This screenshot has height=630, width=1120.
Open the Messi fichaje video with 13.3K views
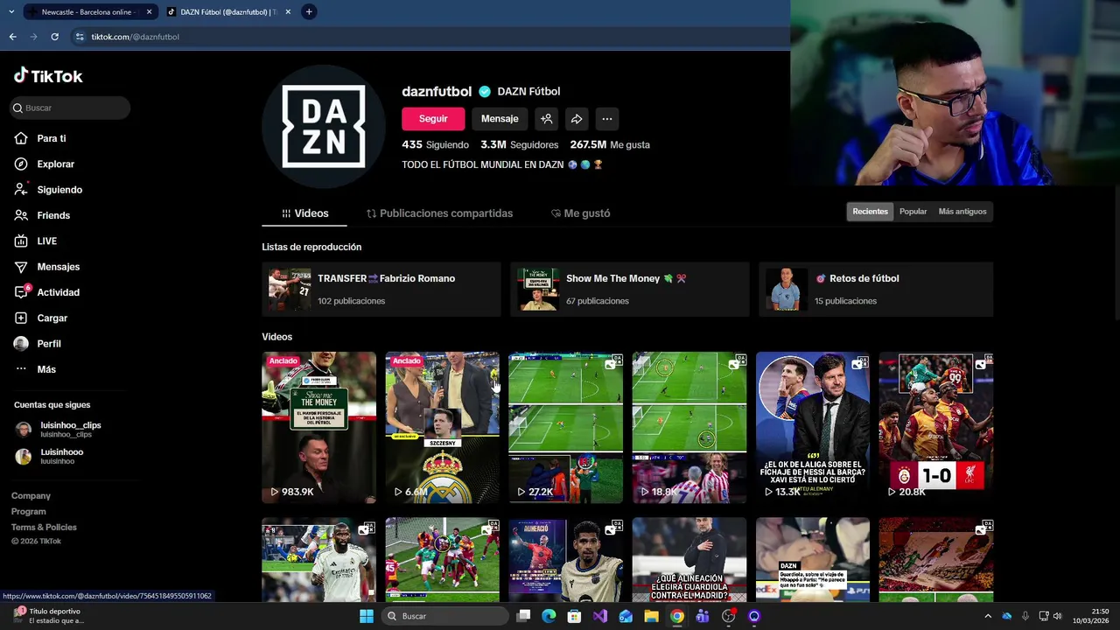point(812,427)
